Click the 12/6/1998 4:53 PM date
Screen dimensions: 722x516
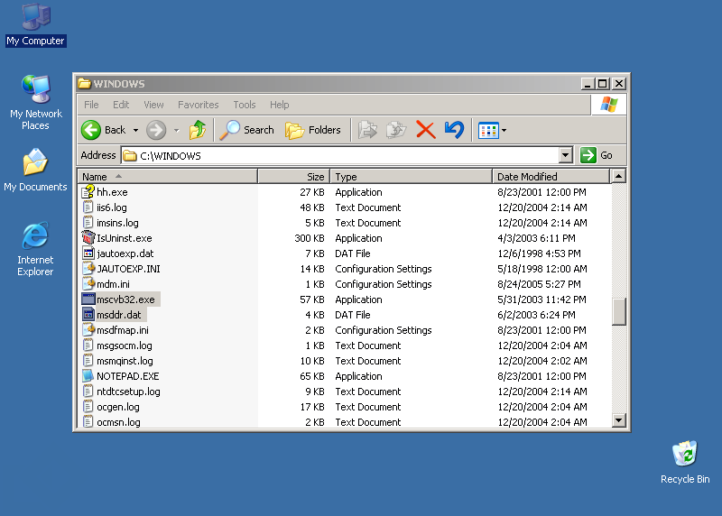[x=539, y=253]
